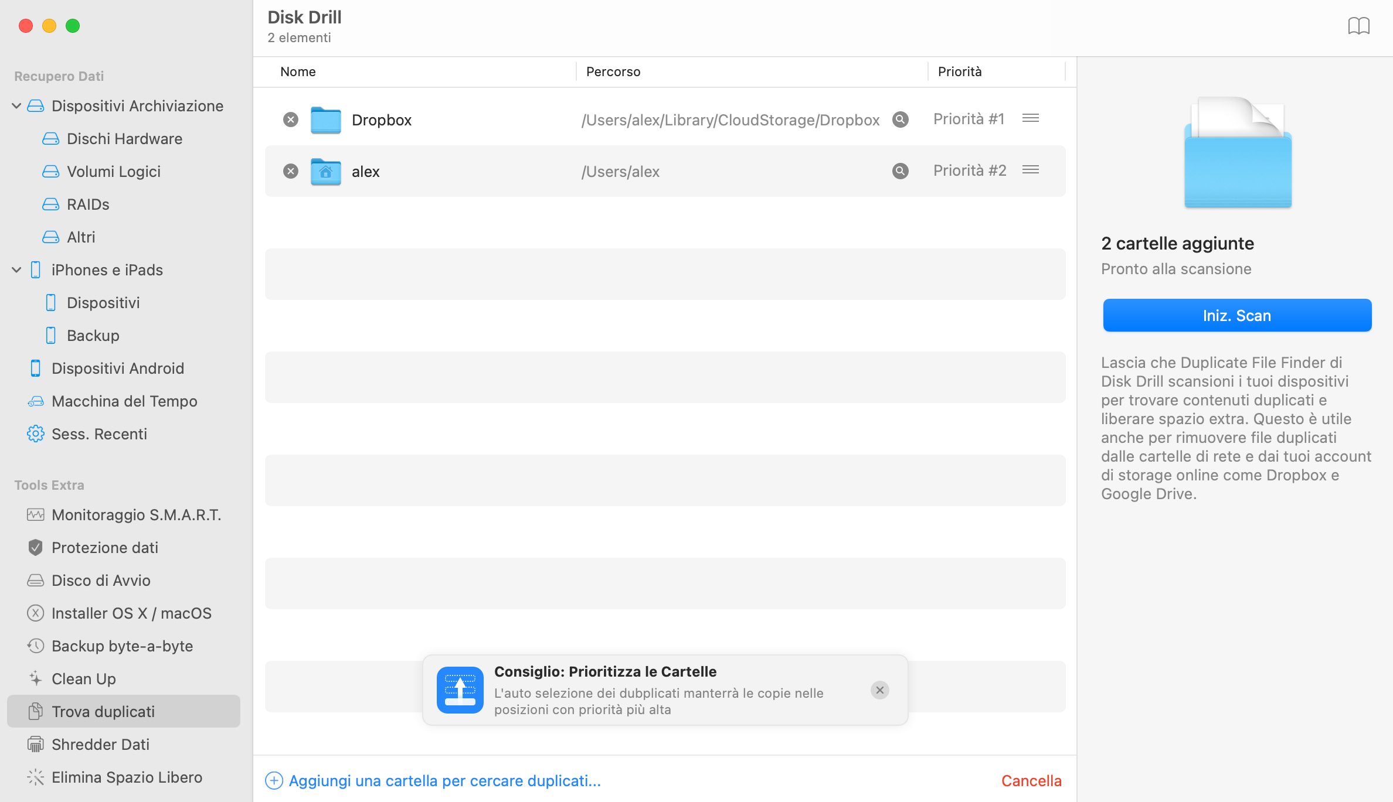Click the Protezione dati shield icon
The height and width of the screenshot is (802, 1393).
click(36, 548)
